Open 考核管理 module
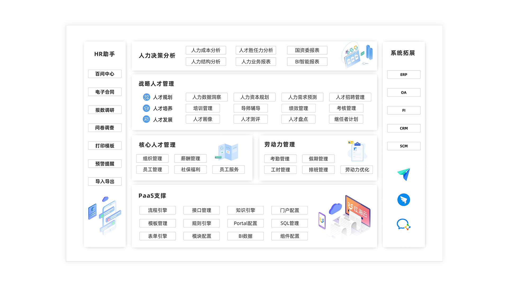 click(x=346, y=108)
